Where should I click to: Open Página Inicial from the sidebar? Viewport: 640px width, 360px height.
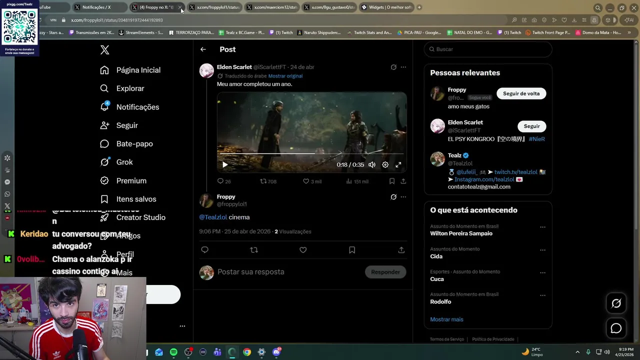coord(130,70)
